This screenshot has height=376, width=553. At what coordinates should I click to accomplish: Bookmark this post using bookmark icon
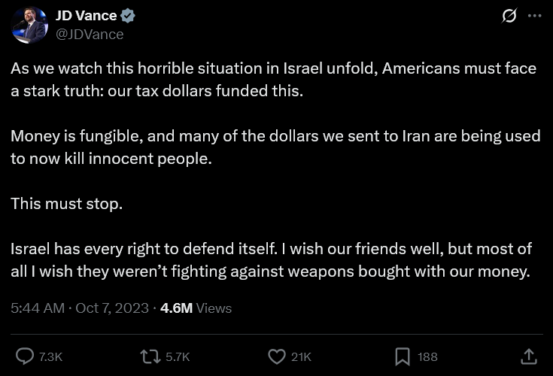(403, 356)
